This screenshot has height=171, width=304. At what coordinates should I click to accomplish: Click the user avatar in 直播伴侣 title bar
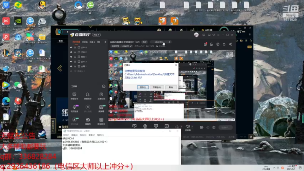196,35
